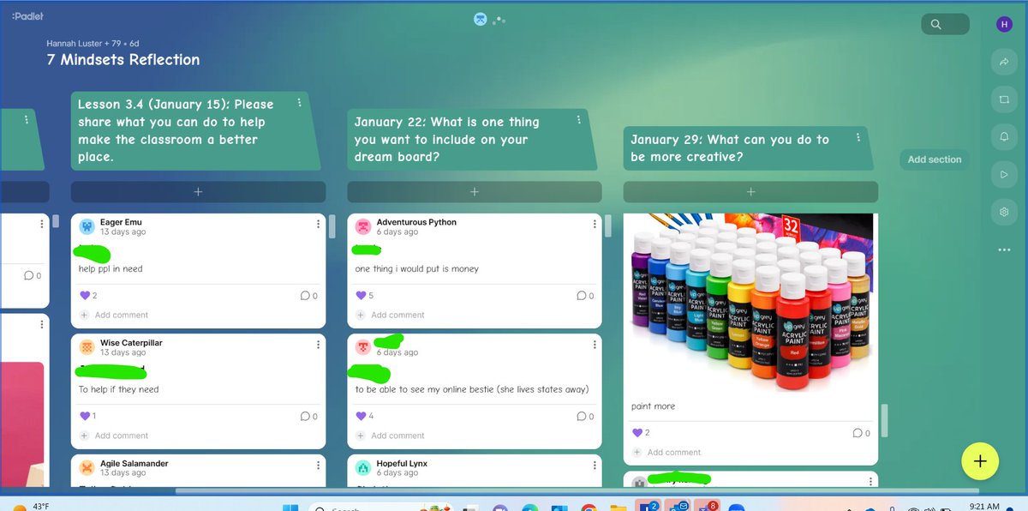Screen dimensions: 1028x511
Task: Click the share arrow icon in the sidebar
Action: point(1004,62)
